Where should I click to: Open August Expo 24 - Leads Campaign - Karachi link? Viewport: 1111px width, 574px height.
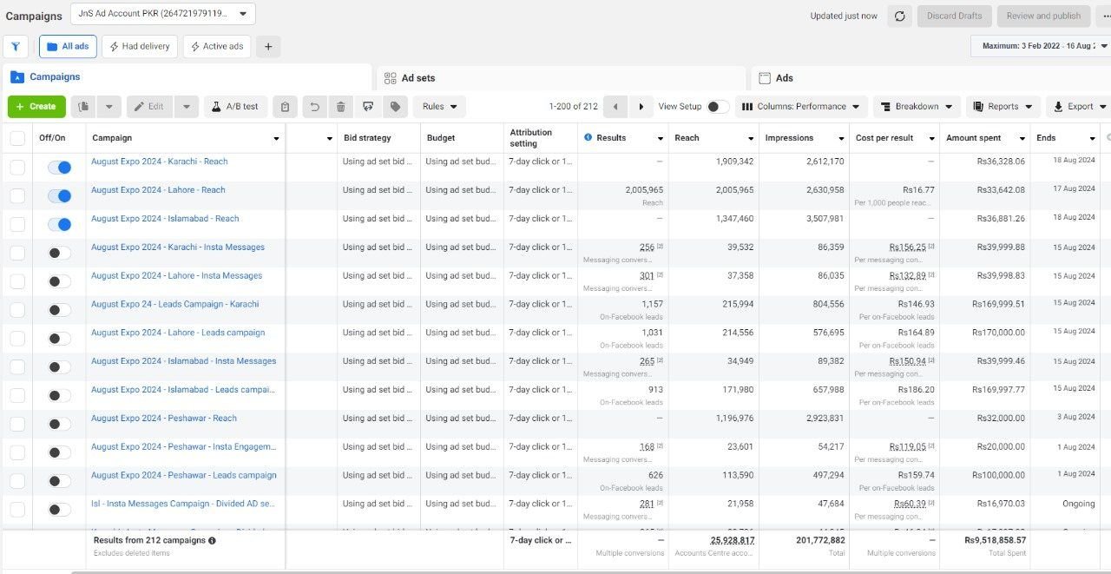point(174,305)
